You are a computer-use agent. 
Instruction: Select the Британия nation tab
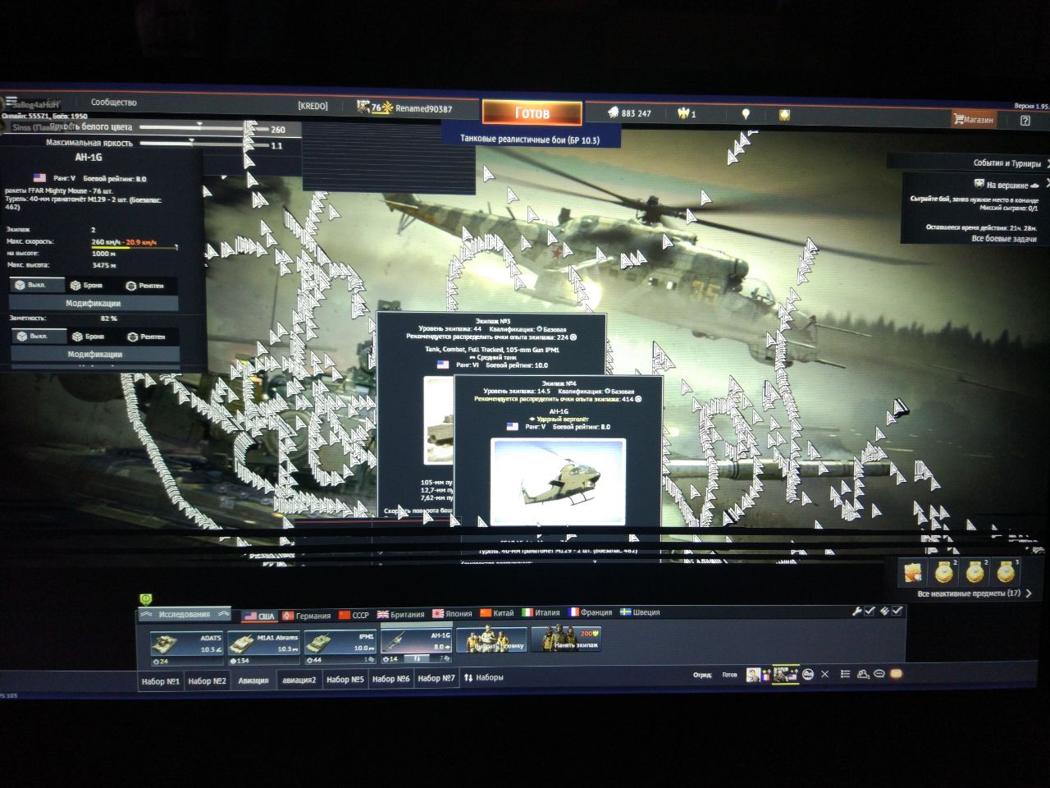click(399, 614)
